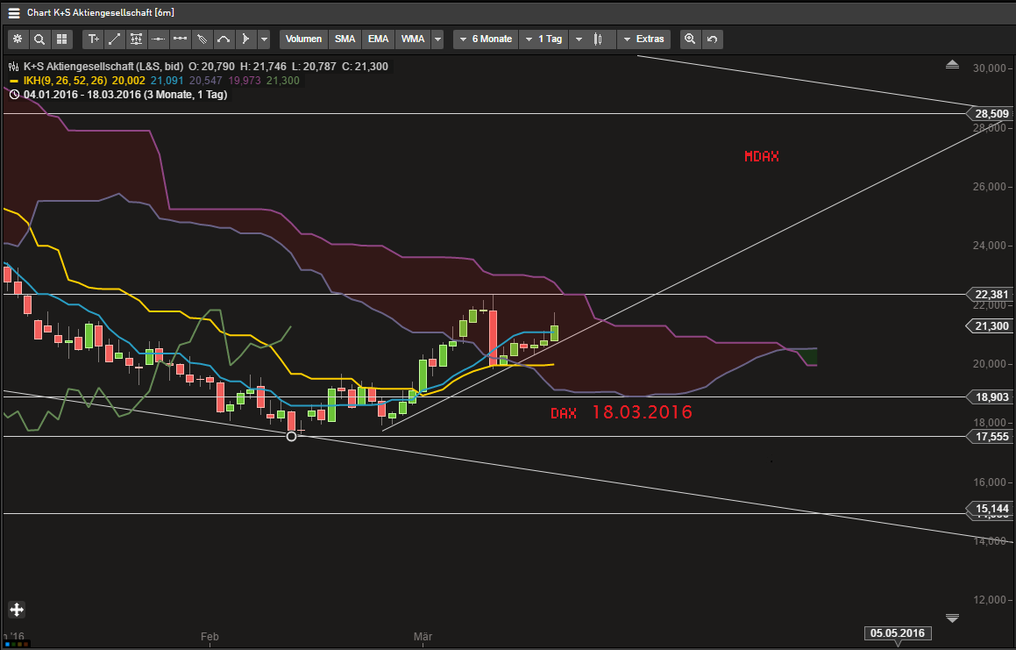Select the horizontal segment tool
This screenshot has height=650, width=1016.
[180, 39]
